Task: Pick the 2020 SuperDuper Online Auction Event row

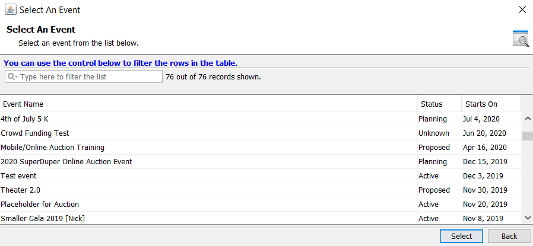Action: tap(261, 162)
